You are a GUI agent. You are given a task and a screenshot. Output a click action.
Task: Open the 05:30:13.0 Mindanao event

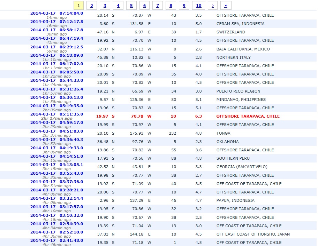[x=56, y=97]
